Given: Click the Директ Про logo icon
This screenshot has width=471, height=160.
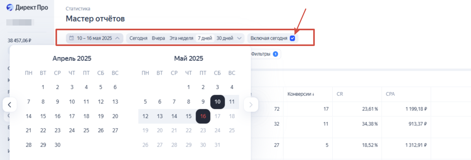Looking at the screenshot, I should click(10, 8).
